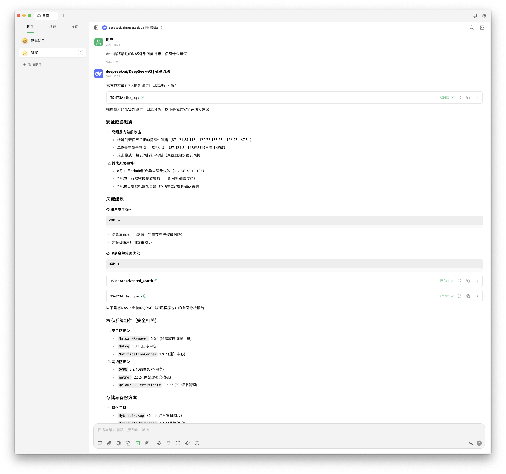Click the message input field

click(x=263, y=430)
